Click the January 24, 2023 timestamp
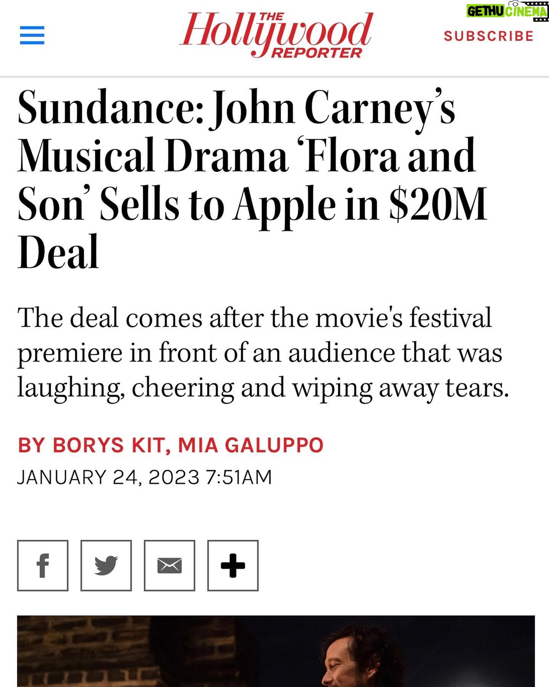Viewport: 549px width, 687px height. click(x=144, y=477)
